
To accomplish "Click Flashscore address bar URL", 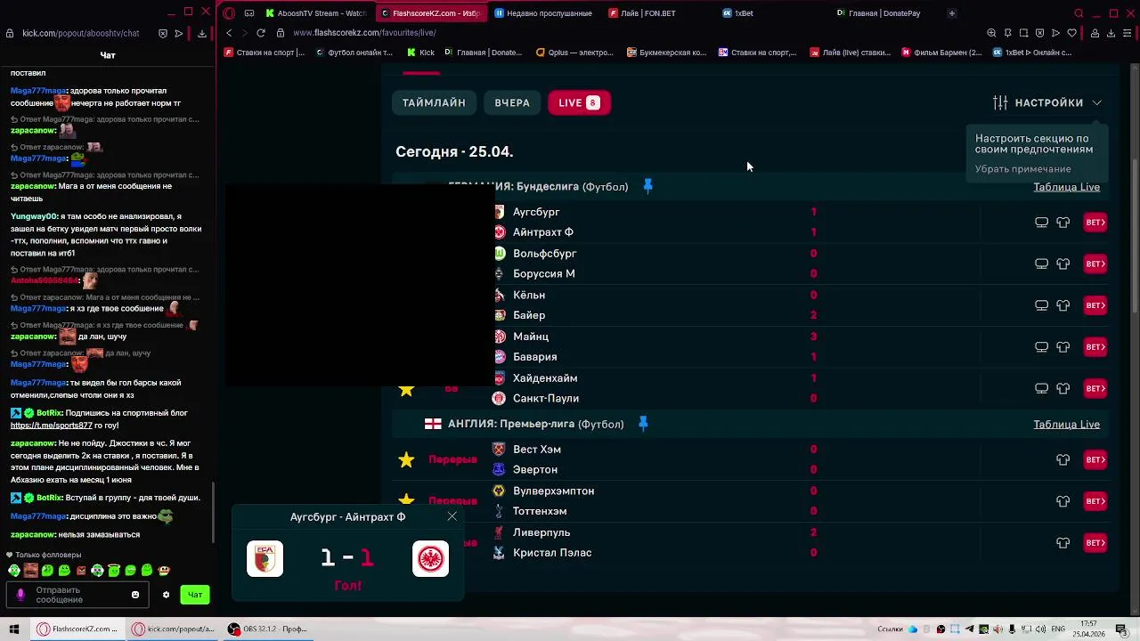I will [364, 33].
